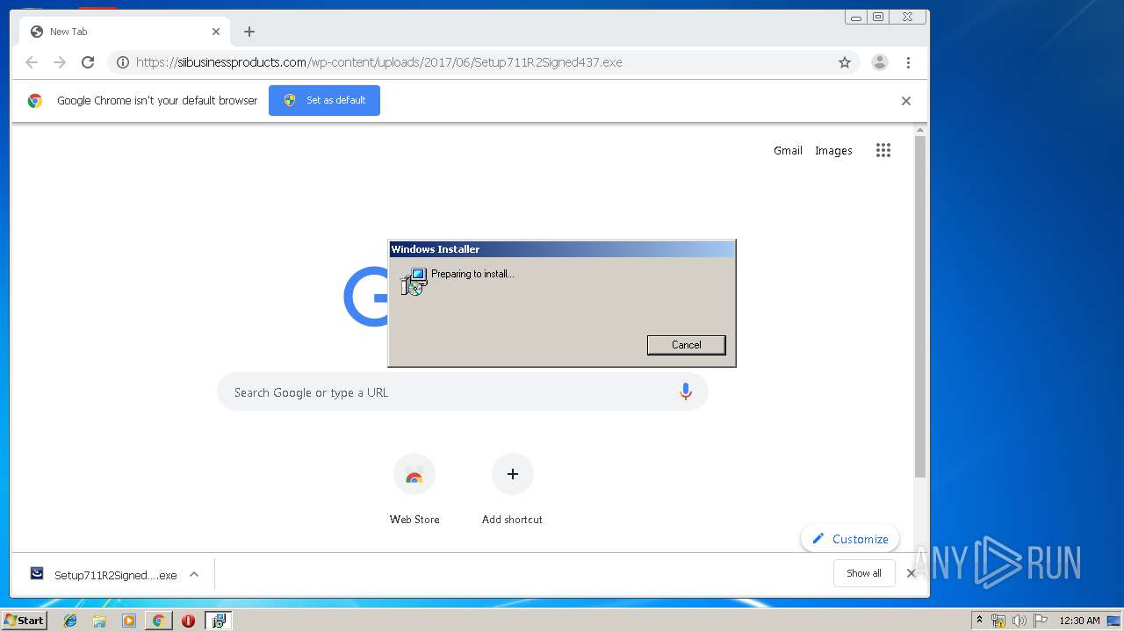The image size is (1124, 632).
Task: Bookmark this page with the star icon
Action: pyautogui.click(x=845, y=62)
